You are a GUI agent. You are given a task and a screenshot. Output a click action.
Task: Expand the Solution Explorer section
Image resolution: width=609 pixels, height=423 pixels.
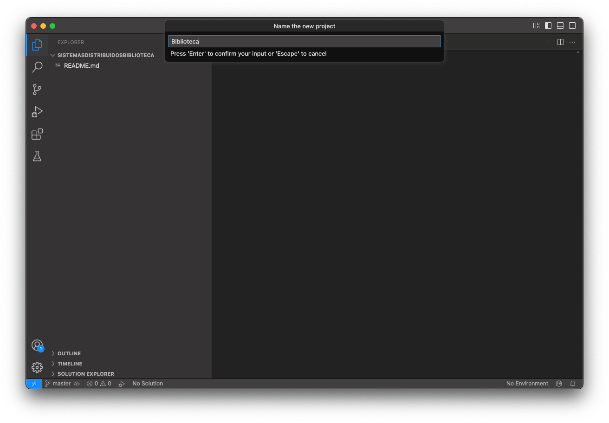tap(85, 374)
